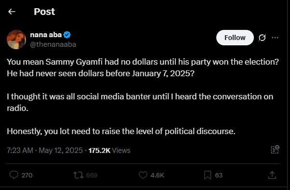
Task: Open the three-dot more options menu
Action: point(275,38)
